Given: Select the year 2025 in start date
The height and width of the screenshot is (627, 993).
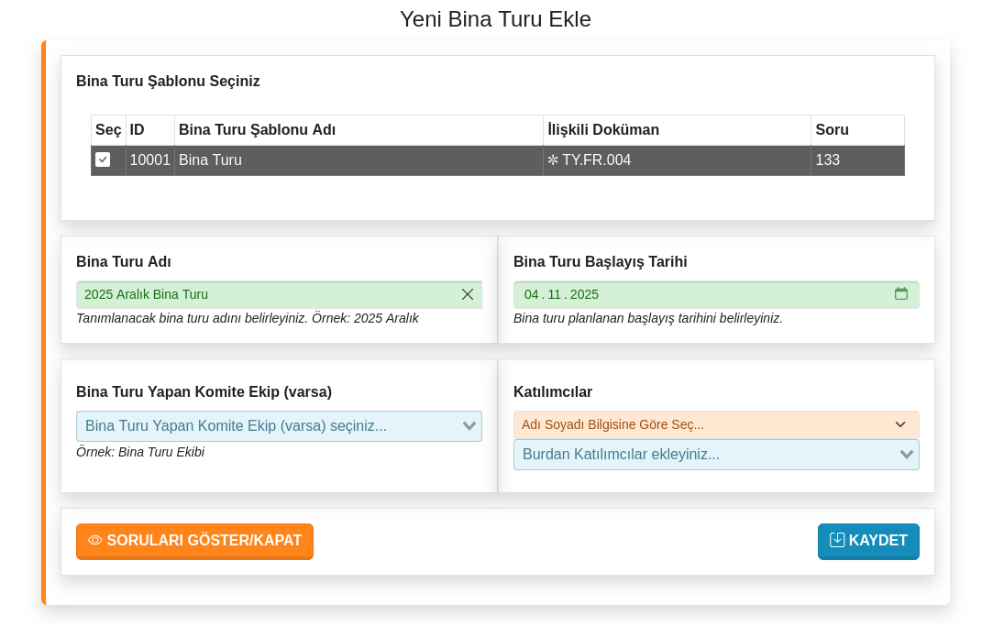Looking at the screenshot, I should point(584,294).
